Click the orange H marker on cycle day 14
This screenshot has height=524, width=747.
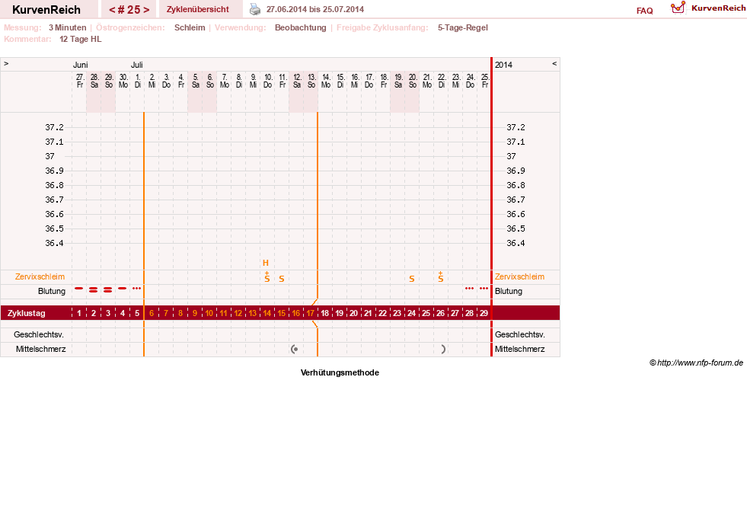point(266,263)
